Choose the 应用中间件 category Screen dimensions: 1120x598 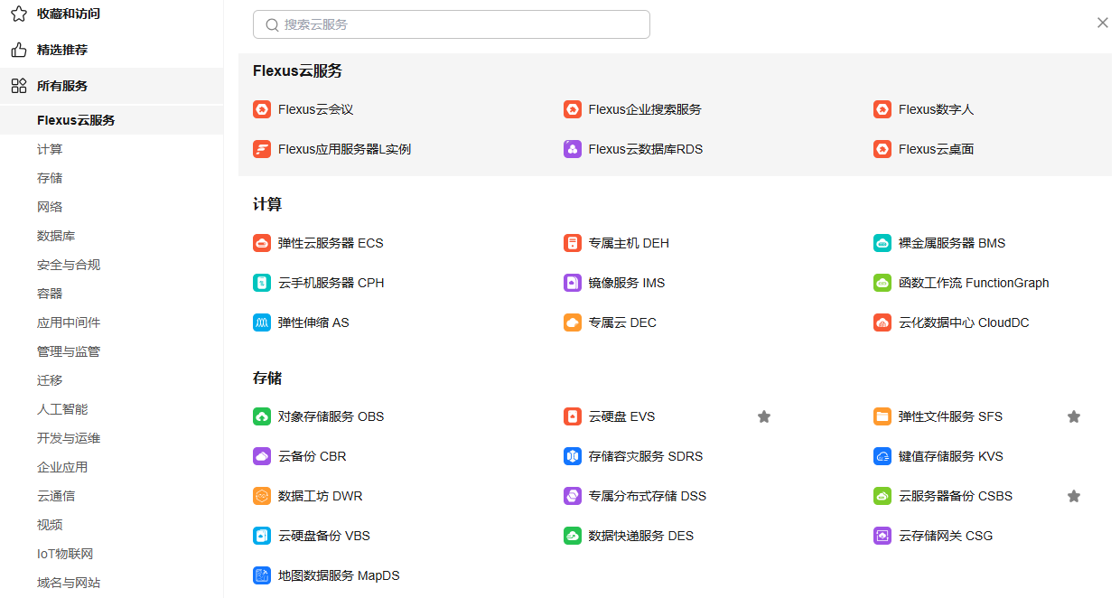[69, 322]
